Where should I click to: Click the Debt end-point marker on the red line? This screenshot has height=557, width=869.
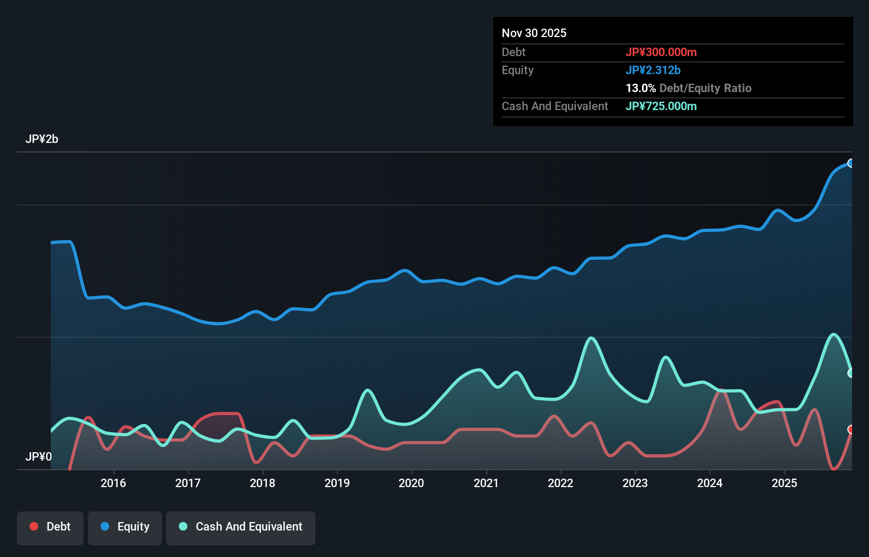(851, 429)
